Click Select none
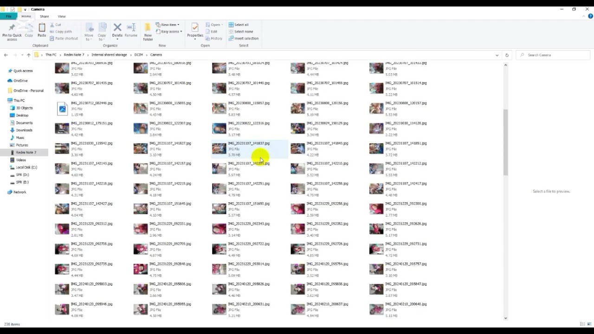594x334 pixels. tap(240, 32)
